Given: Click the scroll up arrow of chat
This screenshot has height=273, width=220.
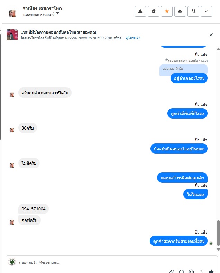Looking at the screenshot, I should pyautogui.click(x=218, y=49).
